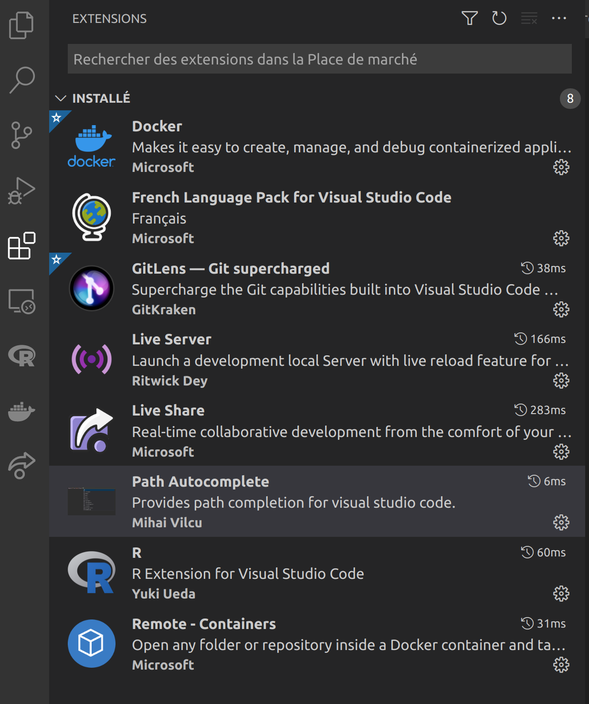
Task: Open the Docker view in the activity bar
Action: coord(21,411)
